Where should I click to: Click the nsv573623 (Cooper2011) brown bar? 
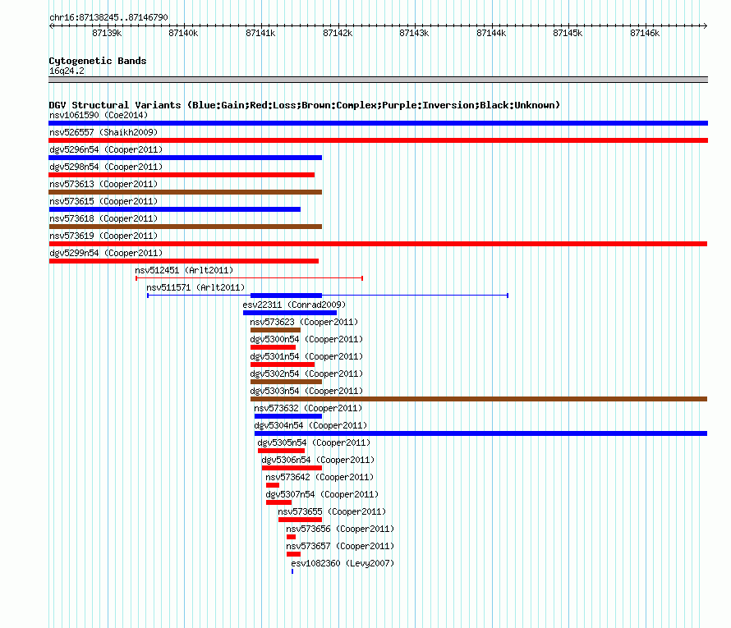(275, 330)
